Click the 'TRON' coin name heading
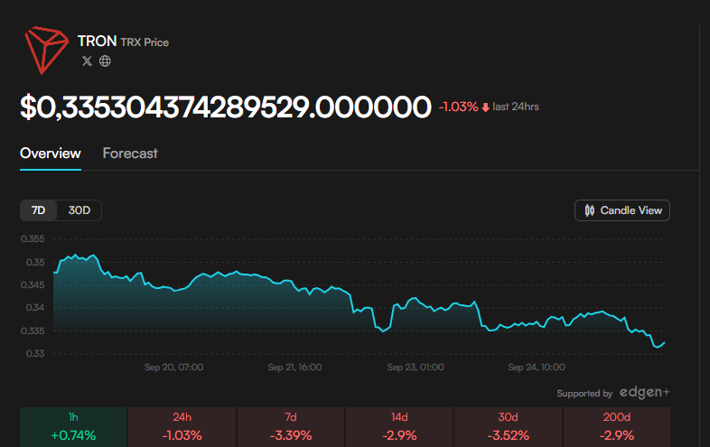 98,42
